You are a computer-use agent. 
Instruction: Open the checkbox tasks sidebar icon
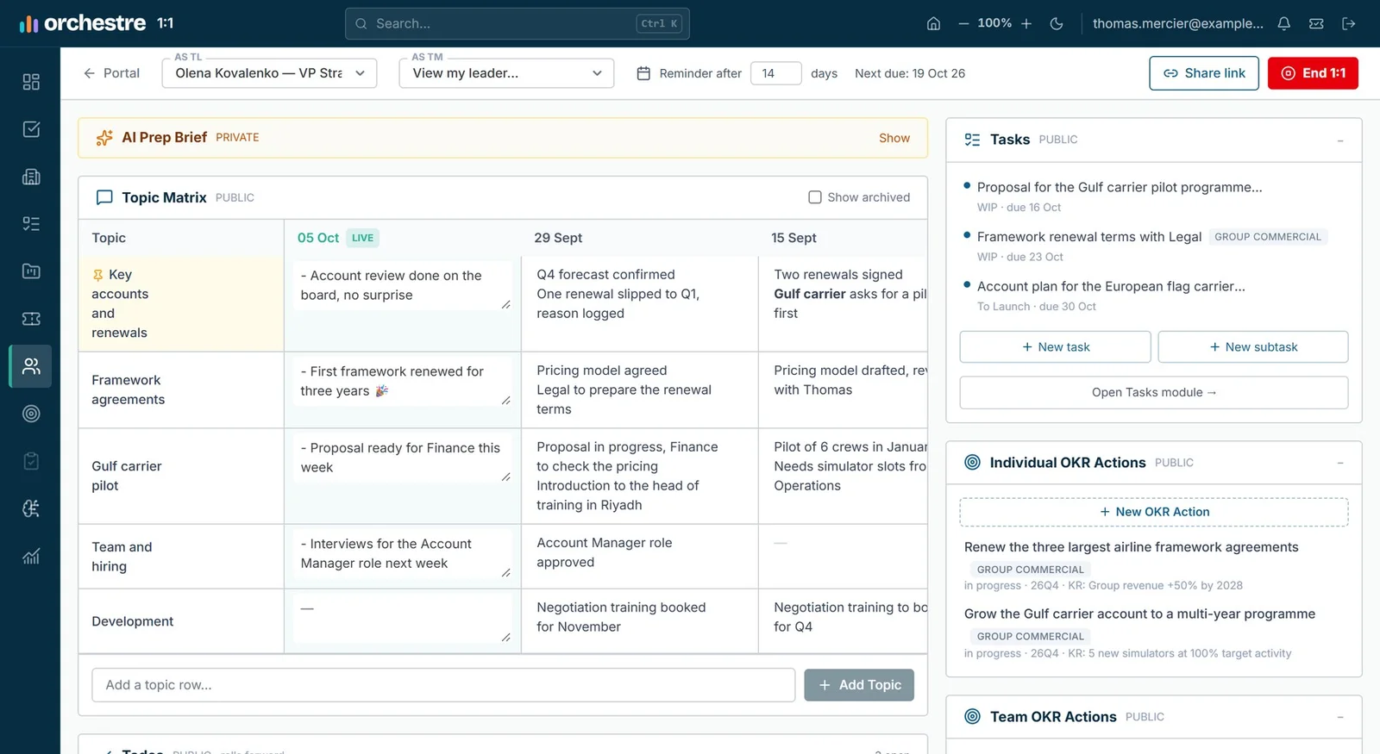coord(31,129)
